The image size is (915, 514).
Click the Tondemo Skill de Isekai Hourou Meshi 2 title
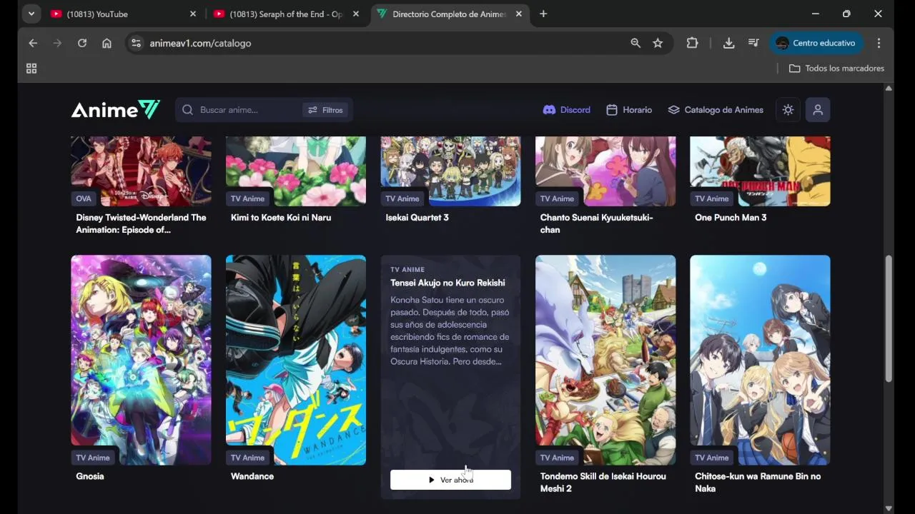tap(603, 483)
